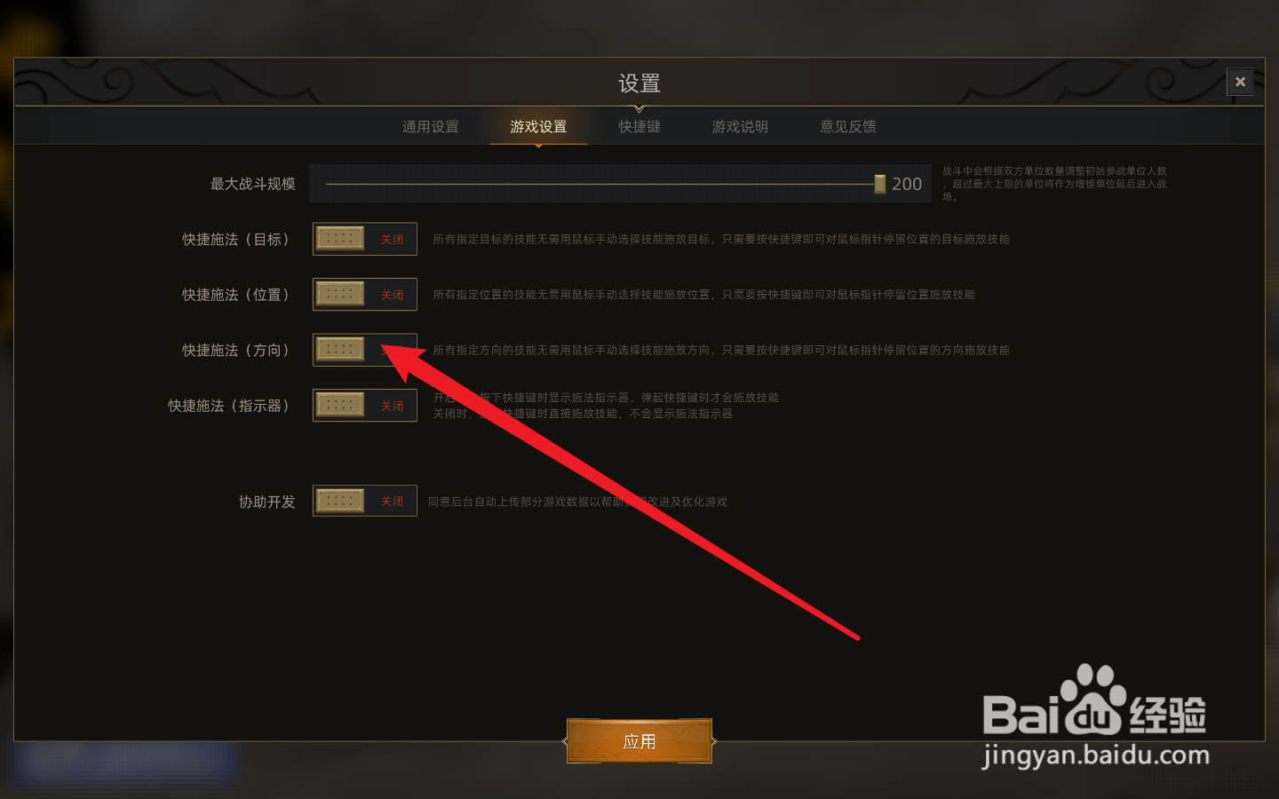
Task: Close the settings dialog with X icon
Action: [x=1240, y=82]
